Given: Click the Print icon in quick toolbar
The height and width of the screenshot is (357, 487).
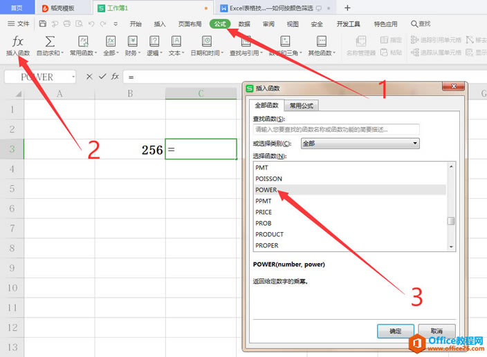Looking at the screenshot, I should [x=67, y=24].
